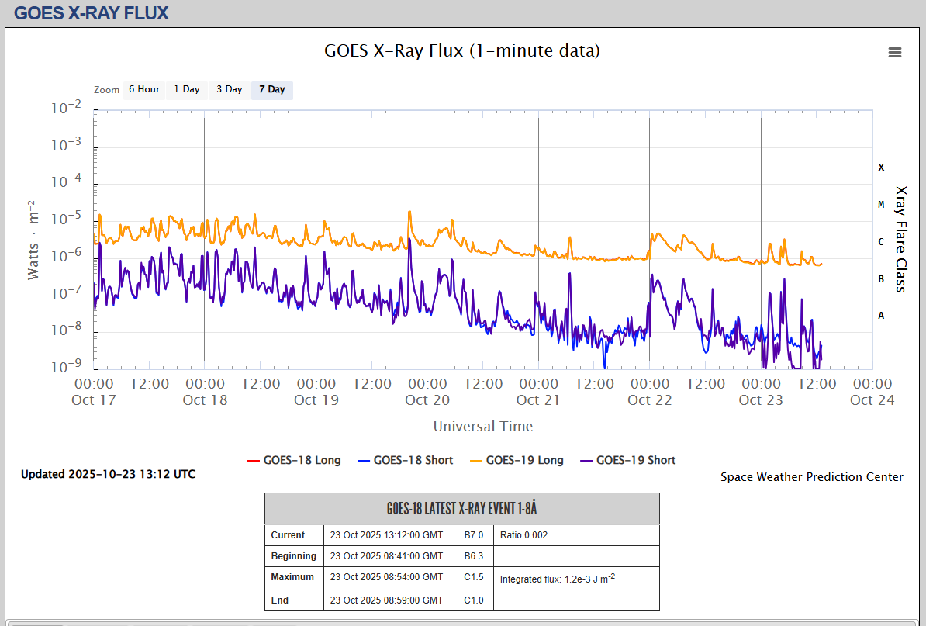926x626 pixels.
Task: Hide the GOES-18 Short series
Action: click(405, 460)
